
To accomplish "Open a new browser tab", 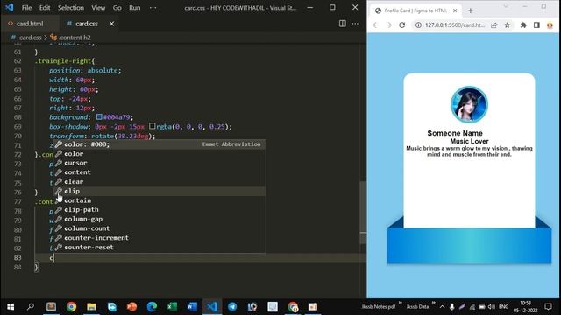I will click(471, 10).
